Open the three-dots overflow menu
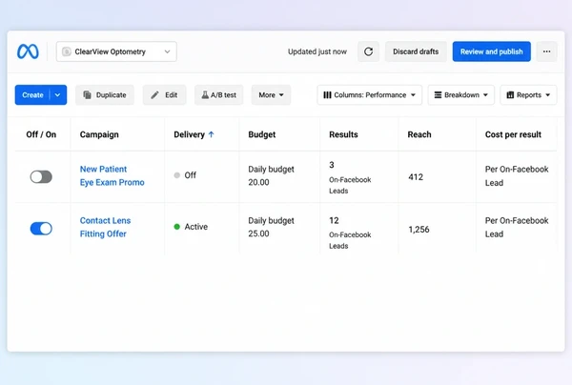 pos(546,51)
